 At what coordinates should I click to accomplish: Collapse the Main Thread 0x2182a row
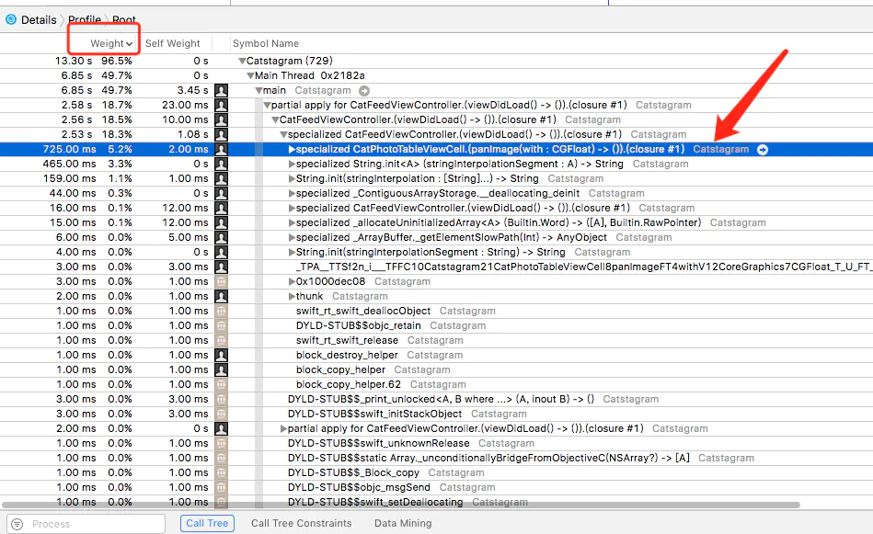tap(250, 76)
